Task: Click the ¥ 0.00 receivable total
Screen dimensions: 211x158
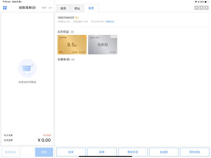Action: click(x=44, y=140)
